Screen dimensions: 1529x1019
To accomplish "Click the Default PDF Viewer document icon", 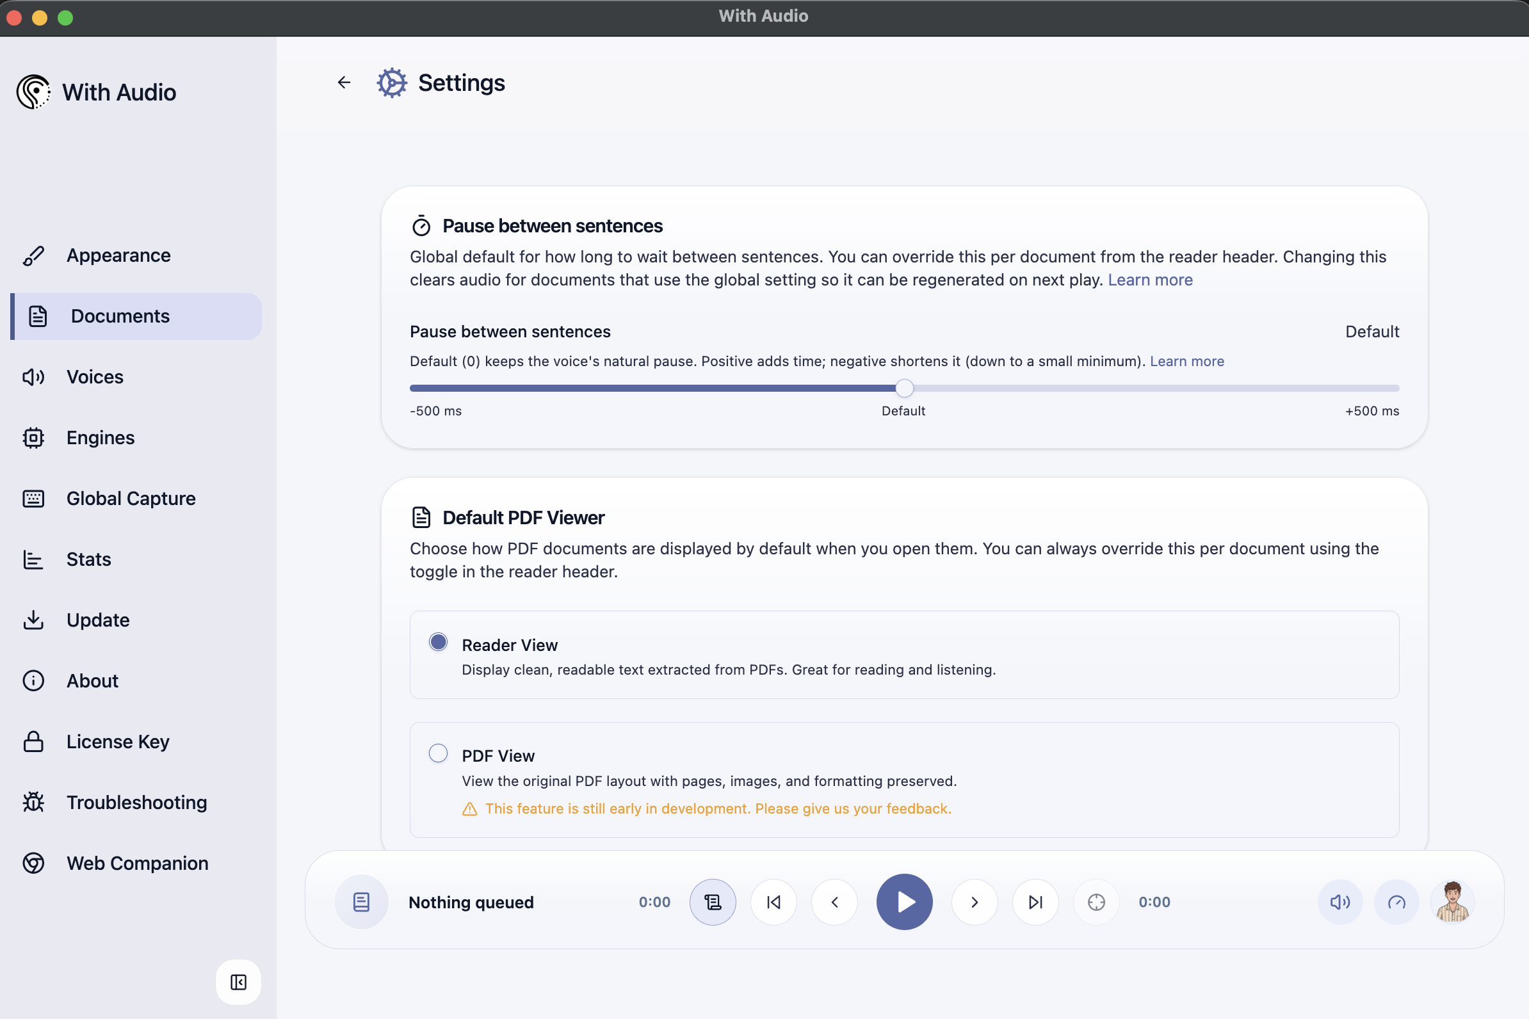I will (x=421, y=518).
